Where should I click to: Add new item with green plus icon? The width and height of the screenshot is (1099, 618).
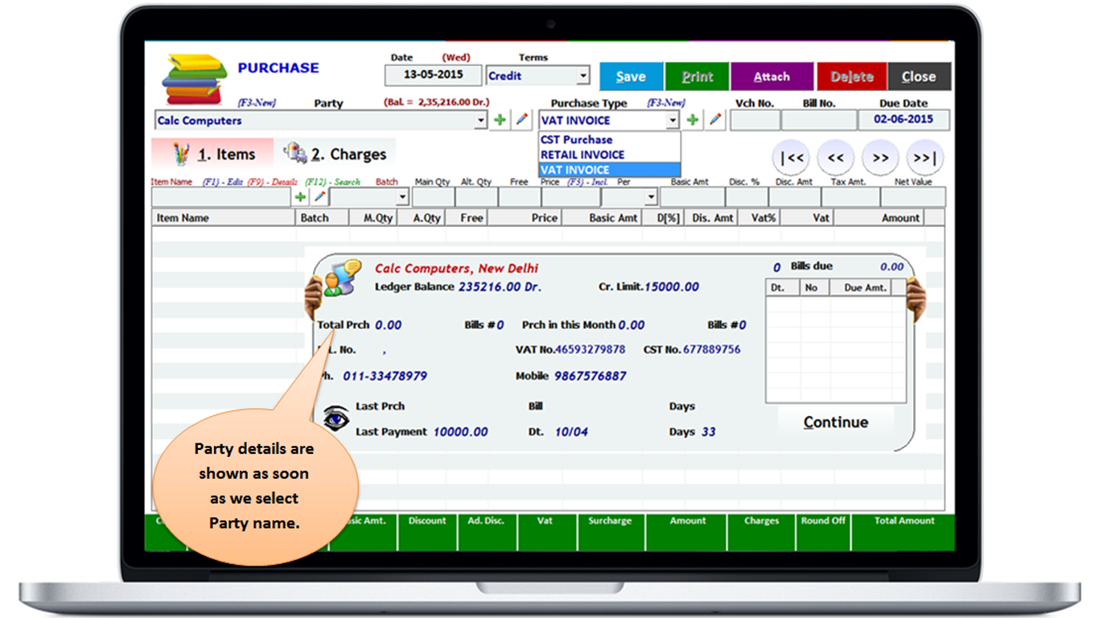[x=300, y=196]
